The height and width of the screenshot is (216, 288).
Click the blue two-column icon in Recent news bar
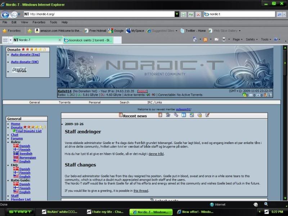pyautogui.click(x=184, y=115)
